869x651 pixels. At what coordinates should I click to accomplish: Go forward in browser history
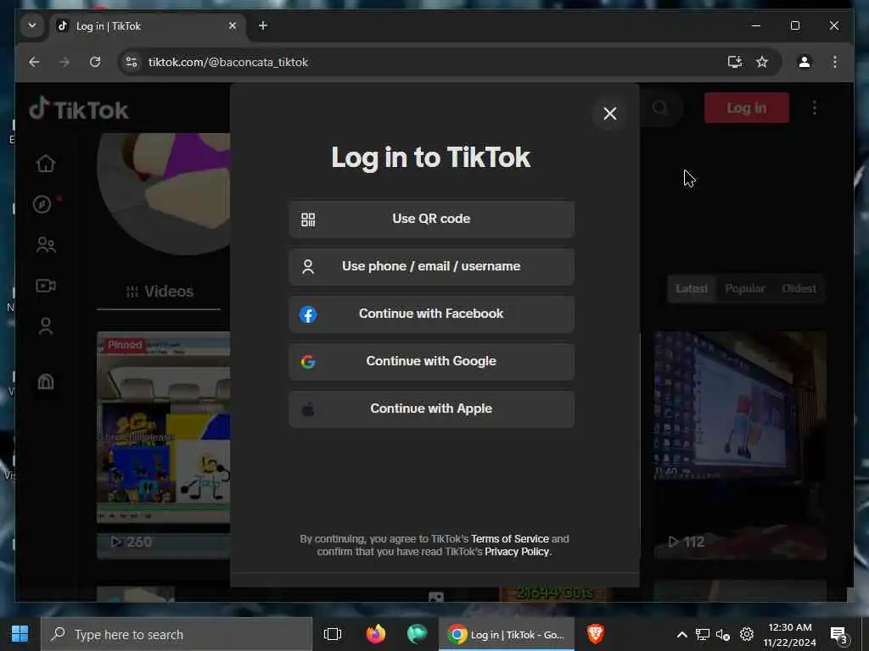64,62
